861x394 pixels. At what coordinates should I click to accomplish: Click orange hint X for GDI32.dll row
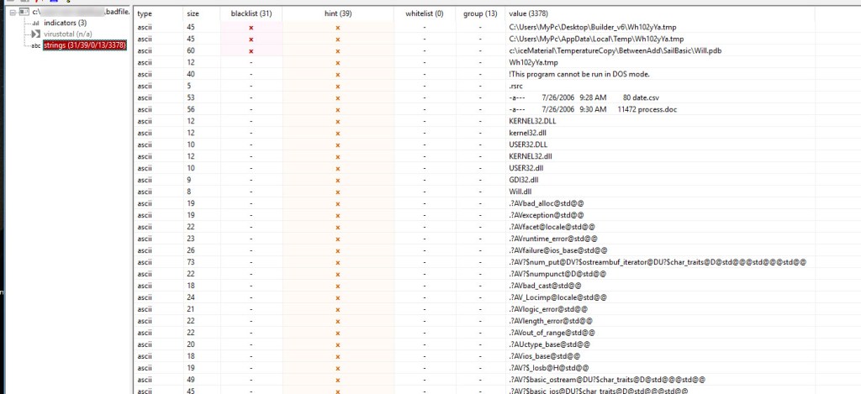coord(337,180)
